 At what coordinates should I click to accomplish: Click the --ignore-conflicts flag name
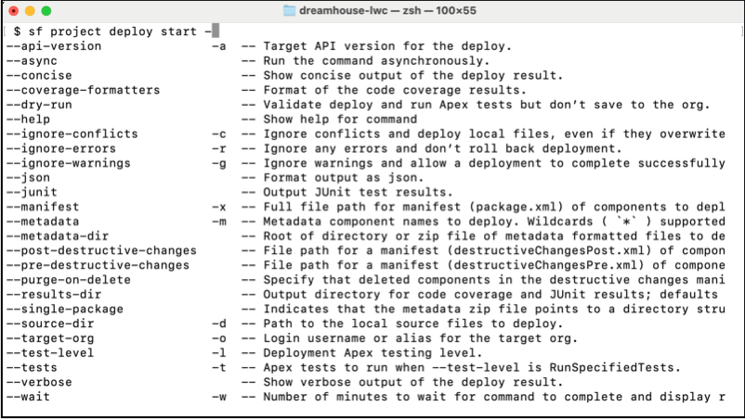click(x=71, y=133)
